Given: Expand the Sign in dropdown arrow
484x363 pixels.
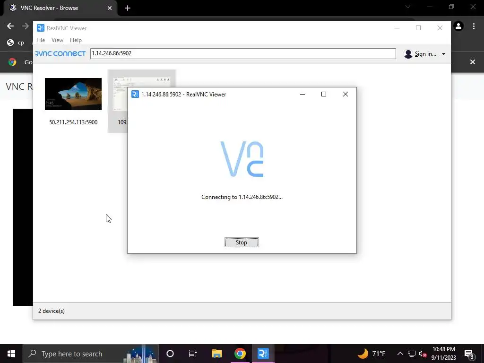Looking at the screenshot, I should pyautogui.click(x=443, y=54).
